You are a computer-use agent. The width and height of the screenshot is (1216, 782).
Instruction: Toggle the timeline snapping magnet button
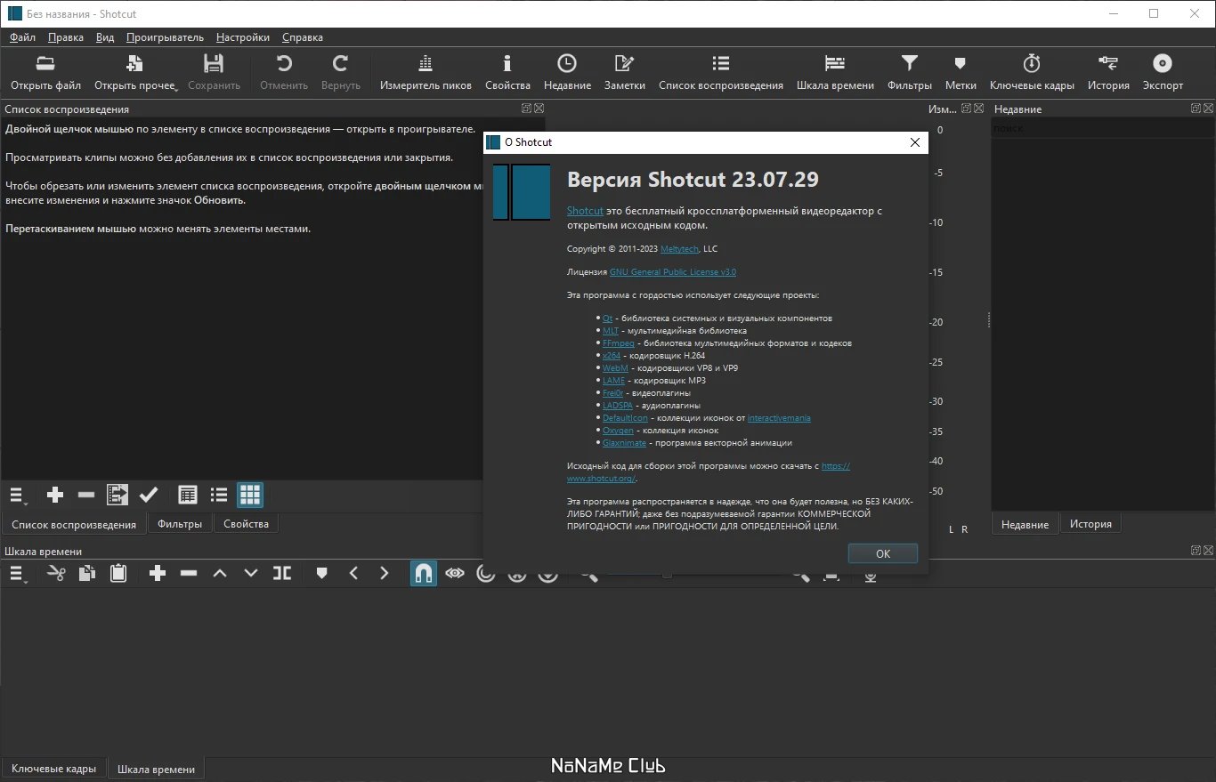(424, 574)
